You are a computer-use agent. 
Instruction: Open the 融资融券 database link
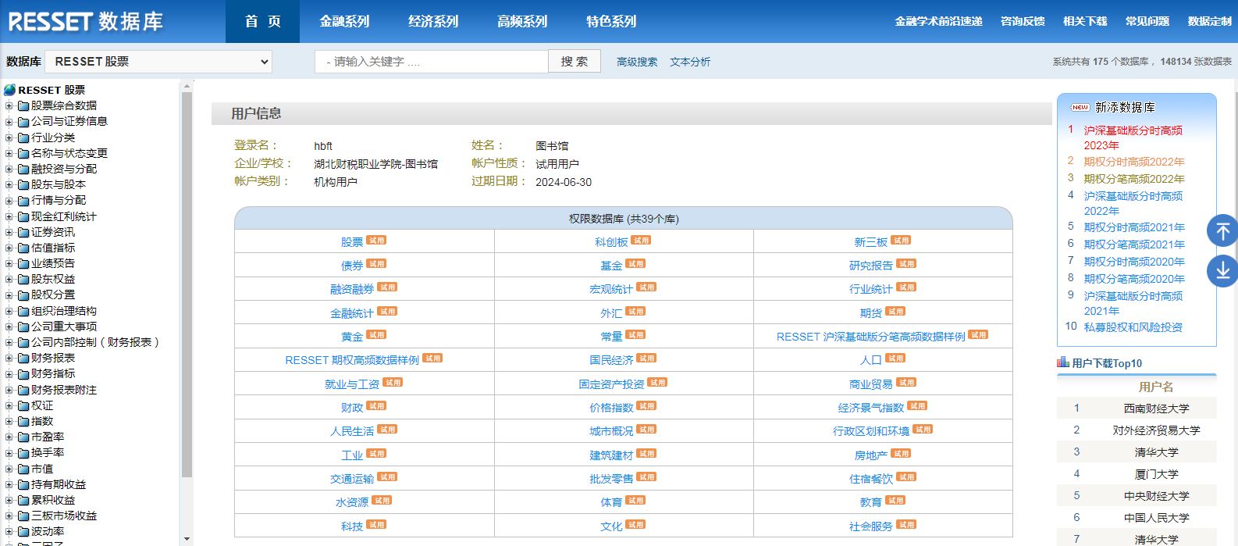(x=352, y=289)
